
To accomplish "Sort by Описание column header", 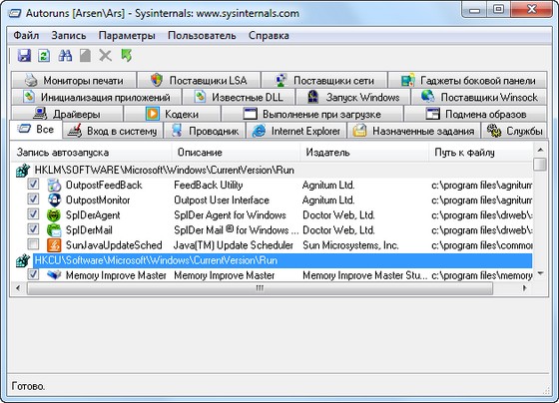I will pos(236,153).
